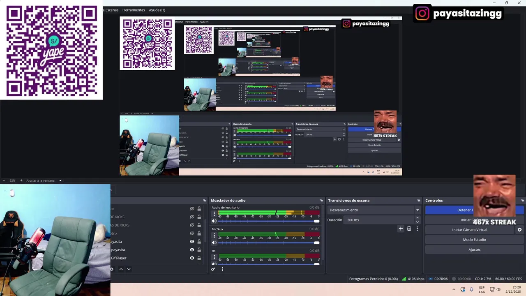Start Iniciar Cámara Virtual
Screen dimensions: 526x296
pyautogui.click(x=470, y=230)
